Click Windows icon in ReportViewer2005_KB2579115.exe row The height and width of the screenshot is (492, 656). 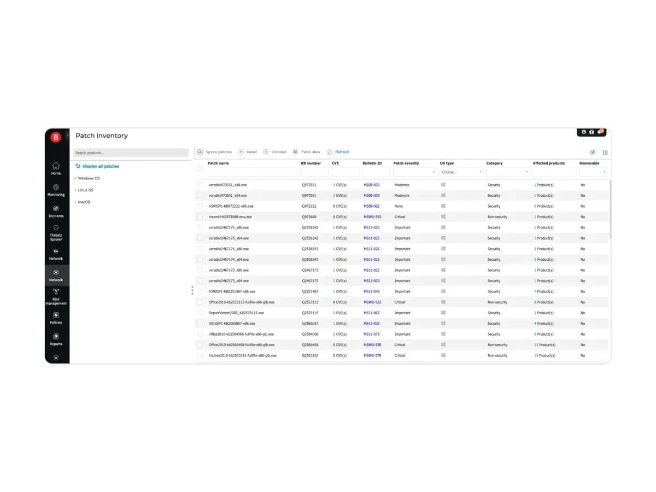coord(443,313)
